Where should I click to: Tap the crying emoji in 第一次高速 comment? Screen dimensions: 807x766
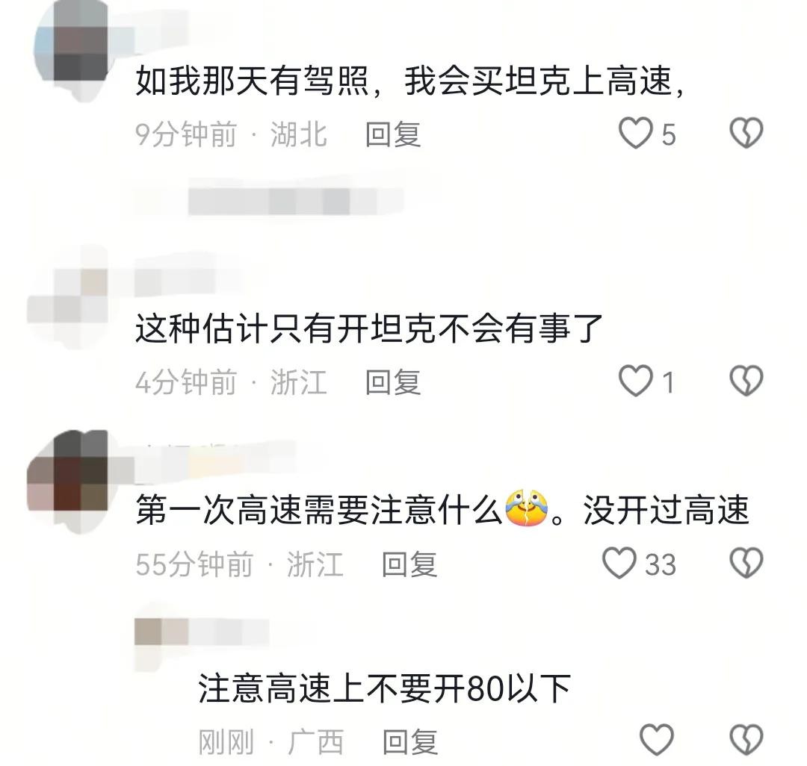[x=527, y=509]
